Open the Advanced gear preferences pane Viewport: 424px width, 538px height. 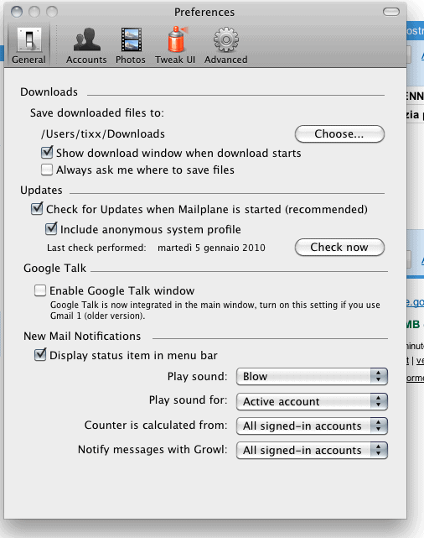pos(225,45)
